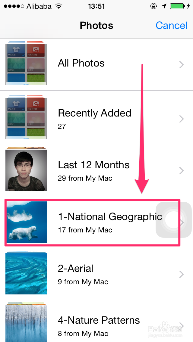Select the Photos title header
The height and width of the screenshot is (342, 193).
(96, 25)
